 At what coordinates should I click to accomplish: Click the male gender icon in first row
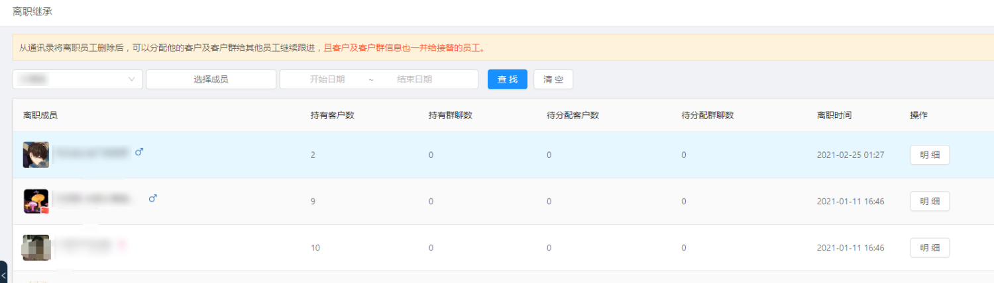(x=139, y=152)
